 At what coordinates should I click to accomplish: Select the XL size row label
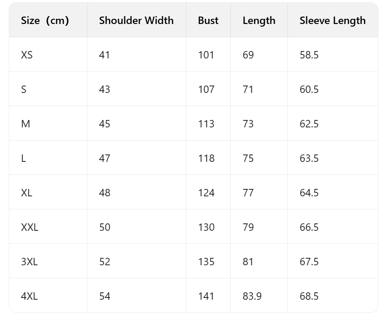tap(27, 193)
